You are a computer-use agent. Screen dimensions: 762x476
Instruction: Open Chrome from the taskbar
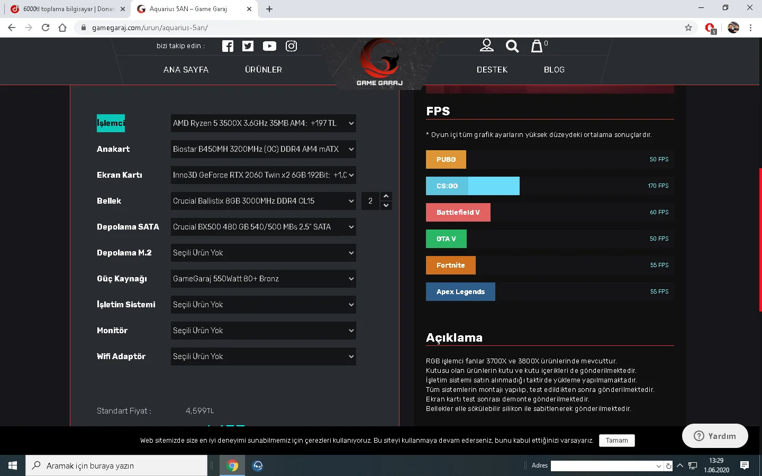click(232, 465)
